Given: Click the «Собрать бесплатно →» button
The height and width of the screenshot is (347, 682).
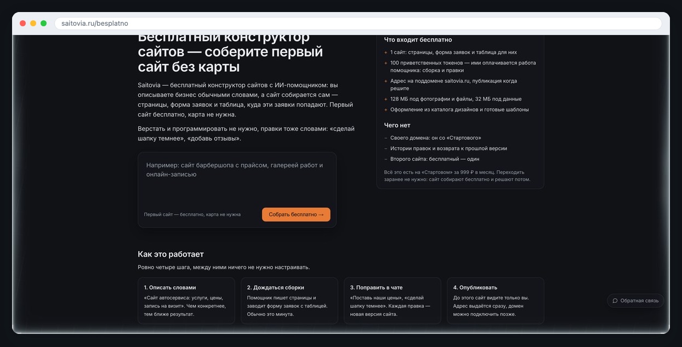Looking at the screenshot, I should (296, 215).
